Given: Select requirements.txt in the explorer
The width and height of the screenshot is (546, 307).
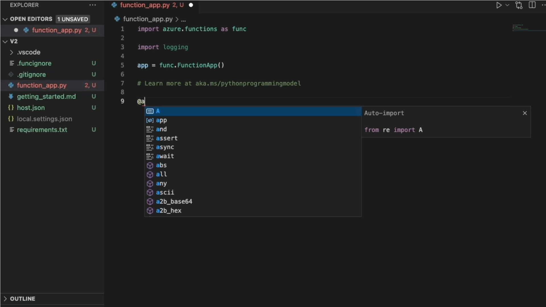Looking at the screenshot, I should [x=42, y=130].
